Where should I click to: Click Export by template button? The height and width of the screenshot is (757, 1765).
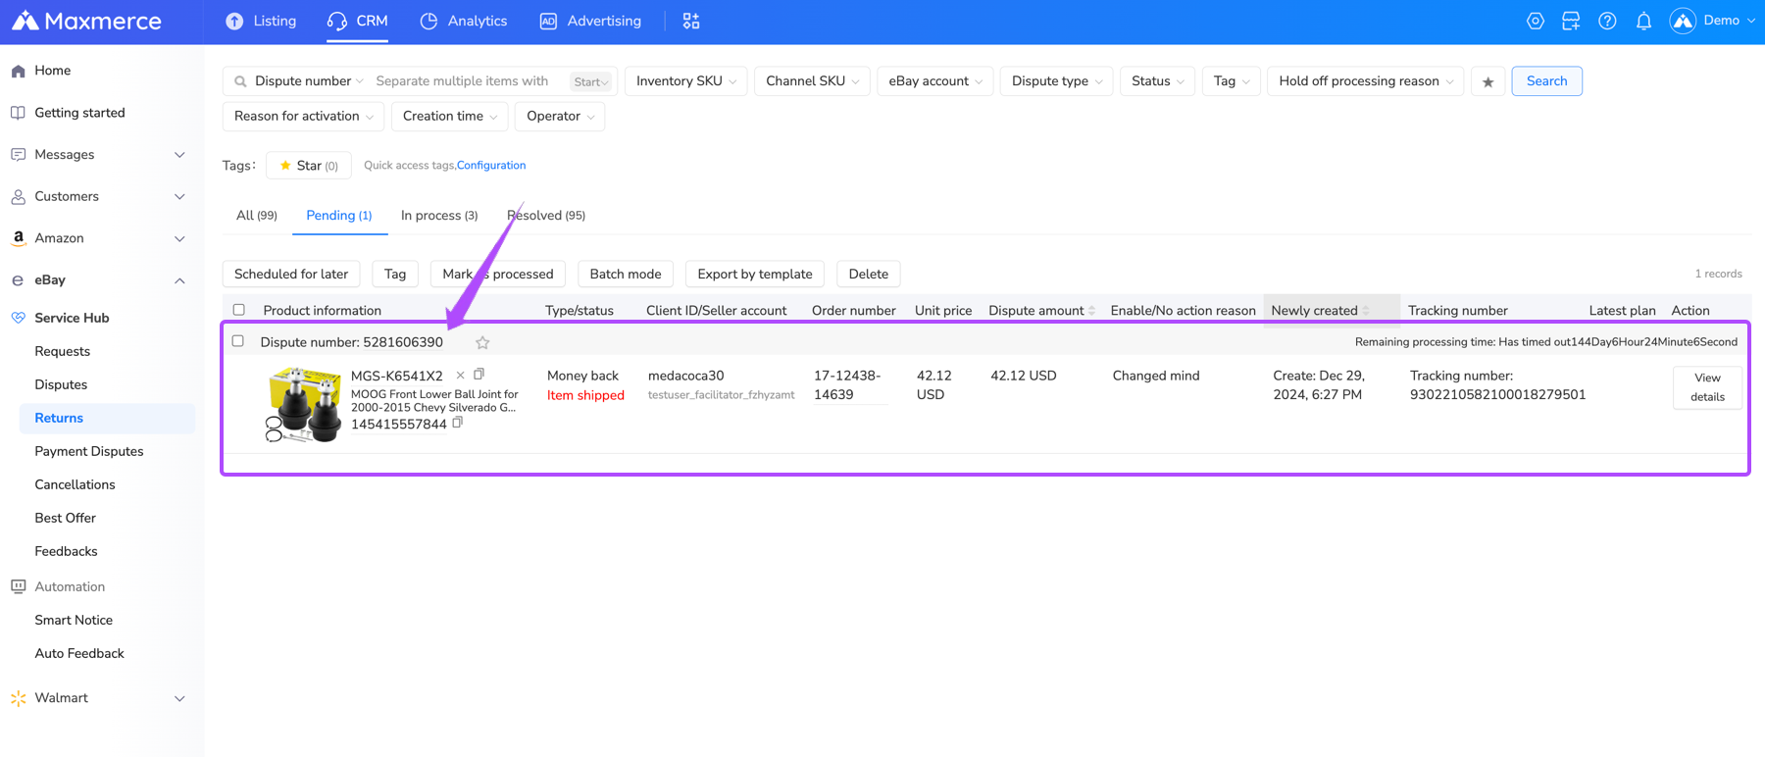coord(755,274)
